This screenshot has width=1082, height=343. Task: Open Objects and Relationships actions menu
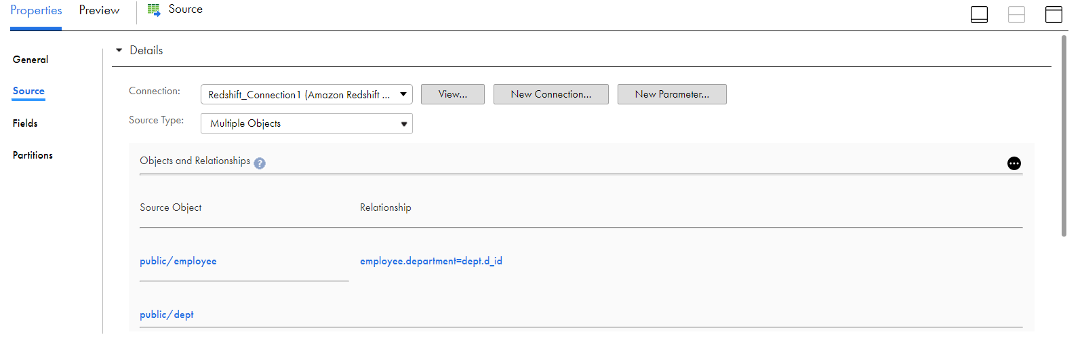point(1014,163)
